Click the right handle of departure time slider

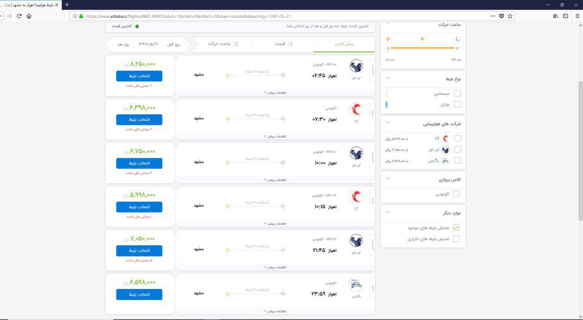(x=457, y=48)
